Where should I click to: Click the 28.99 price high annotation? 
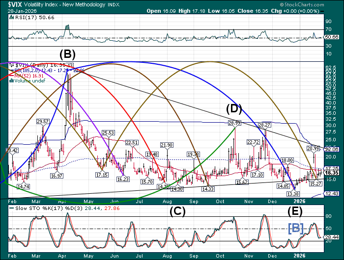click(234, 123)
